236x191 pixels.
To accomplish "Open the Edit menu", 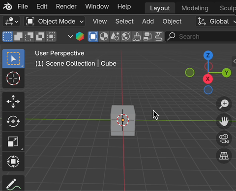I will click(x=42, y=6).
